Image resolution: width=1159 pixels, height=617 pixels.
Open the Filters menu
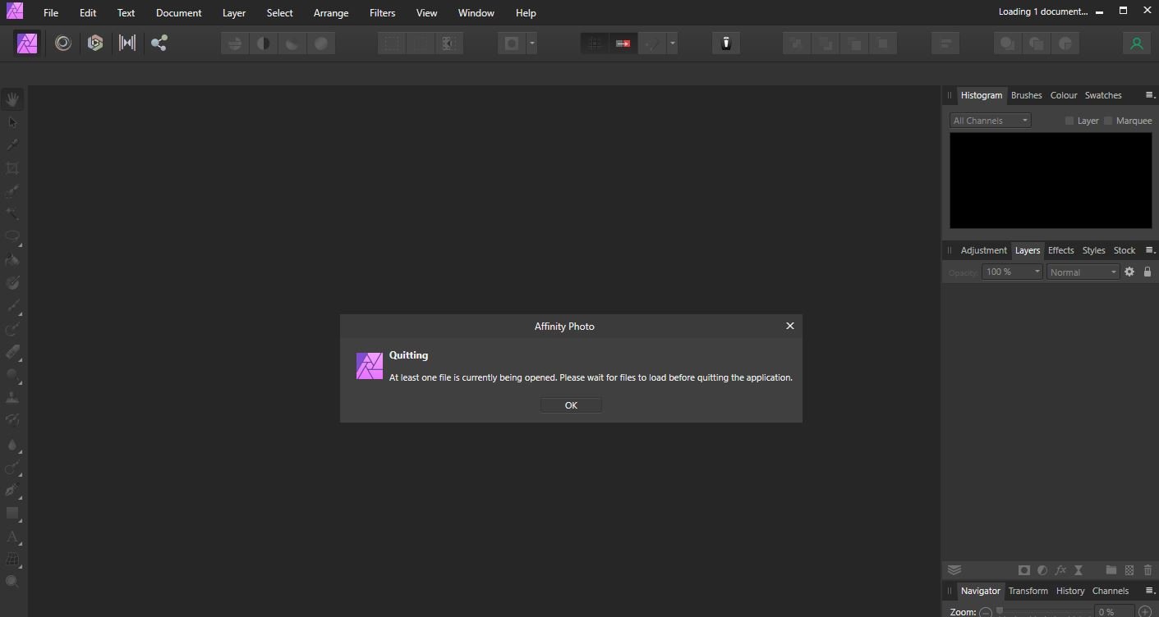[x=382, y=12]
